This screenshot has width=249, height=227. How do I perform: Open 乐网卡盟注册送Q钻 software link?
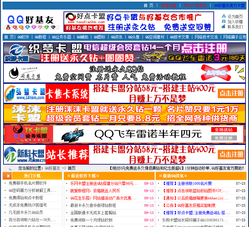coord(104,183)
